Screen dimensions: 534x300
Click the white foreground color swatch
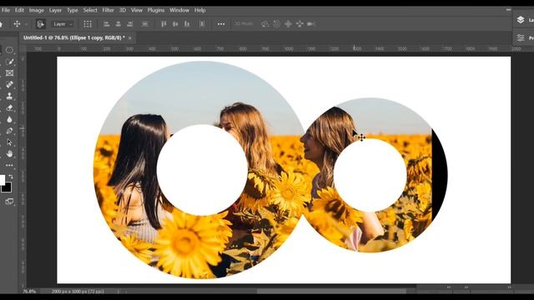click(x=2, y=180)
